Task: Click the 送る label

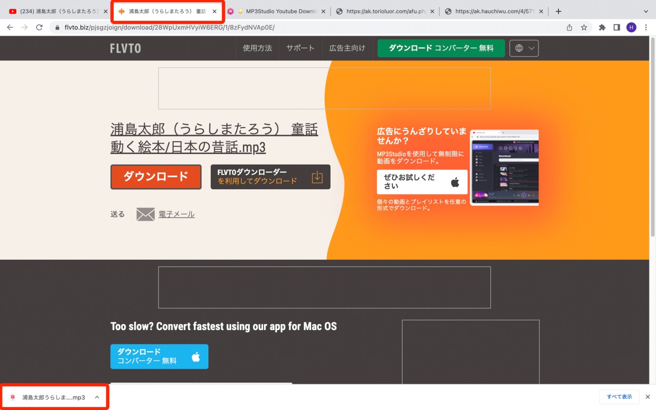Action: click(117, 215)
